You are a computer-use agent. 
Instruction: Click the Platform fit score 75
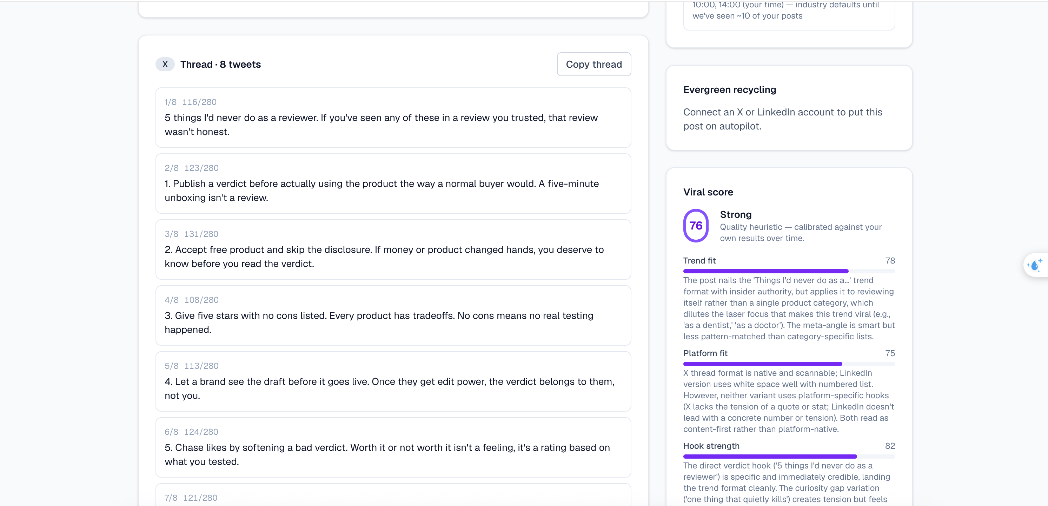click(890, 353)
